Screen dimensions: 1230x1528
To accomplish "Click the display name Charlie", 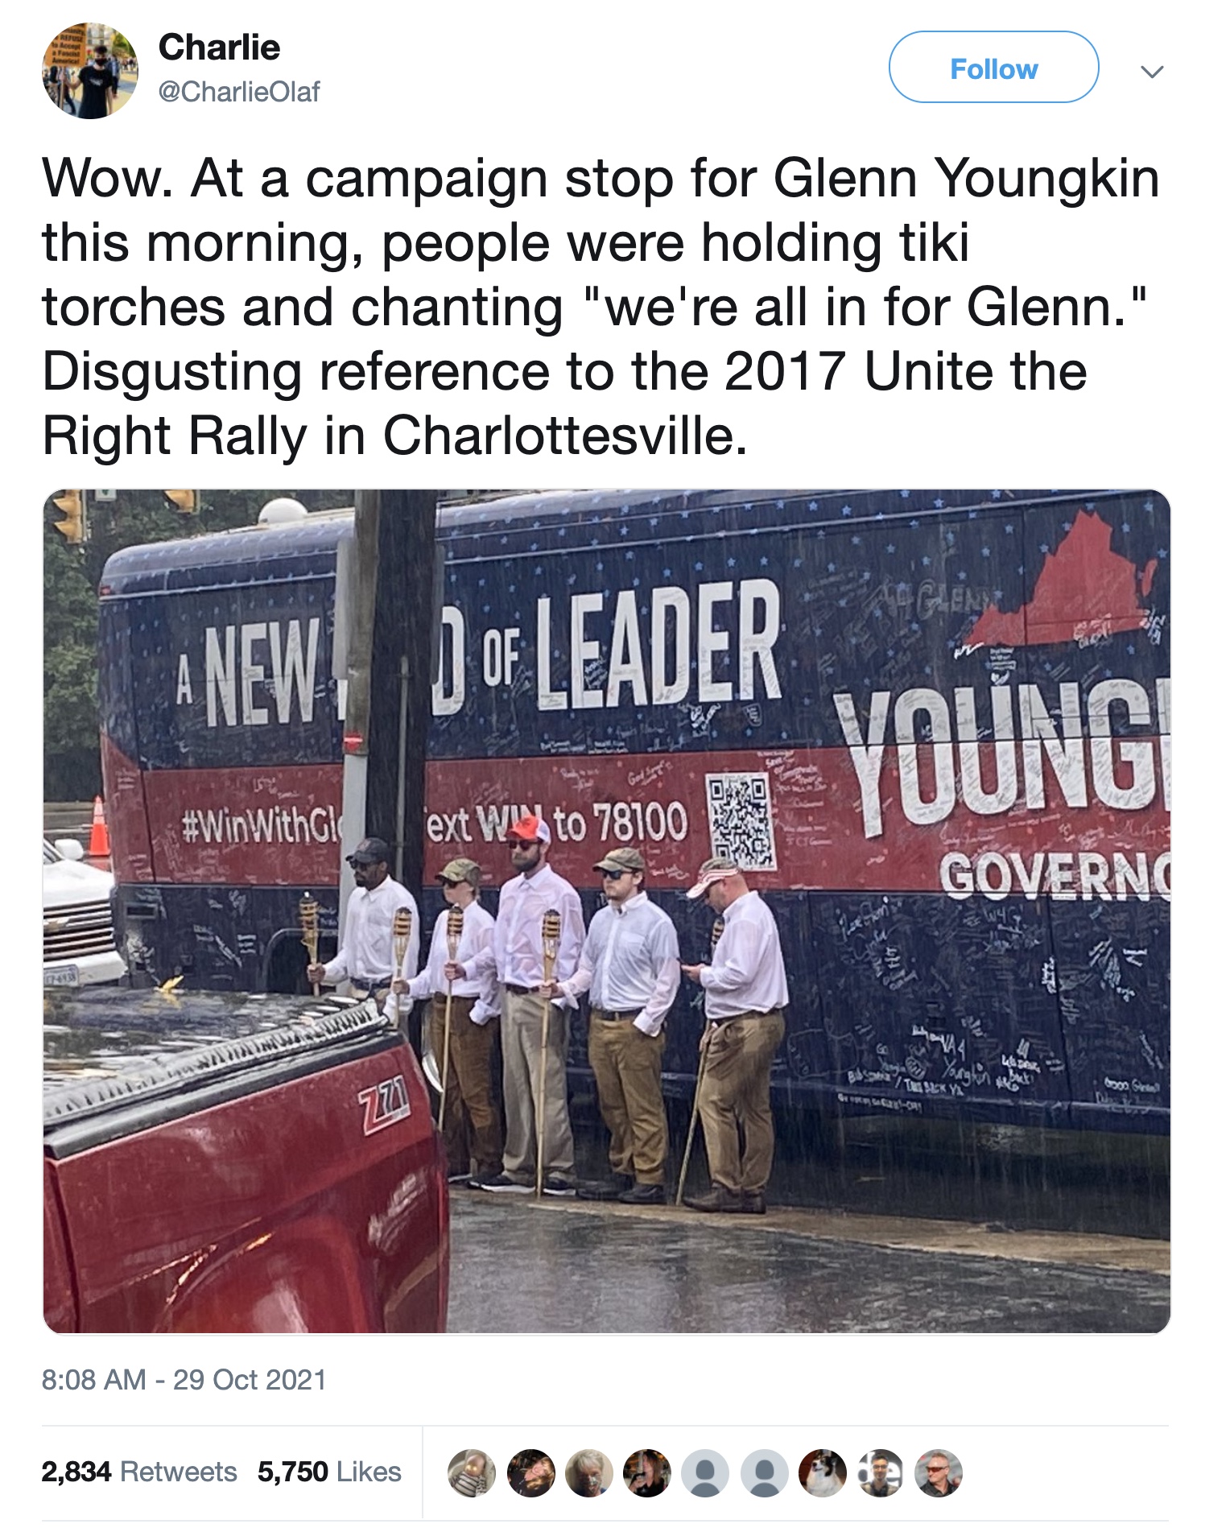I will pos(219,47).
